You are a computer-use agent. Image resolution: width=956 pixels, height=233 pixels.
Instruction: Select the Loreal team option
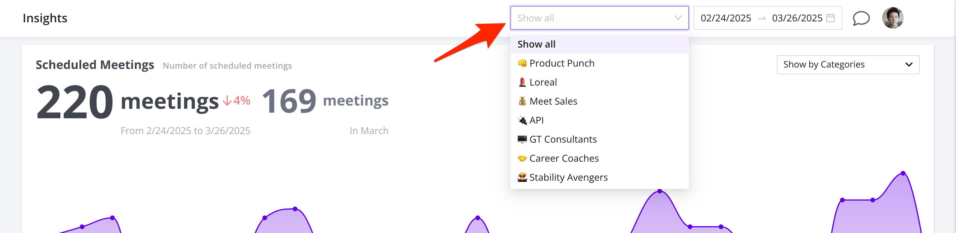click(x=543, y=82)
